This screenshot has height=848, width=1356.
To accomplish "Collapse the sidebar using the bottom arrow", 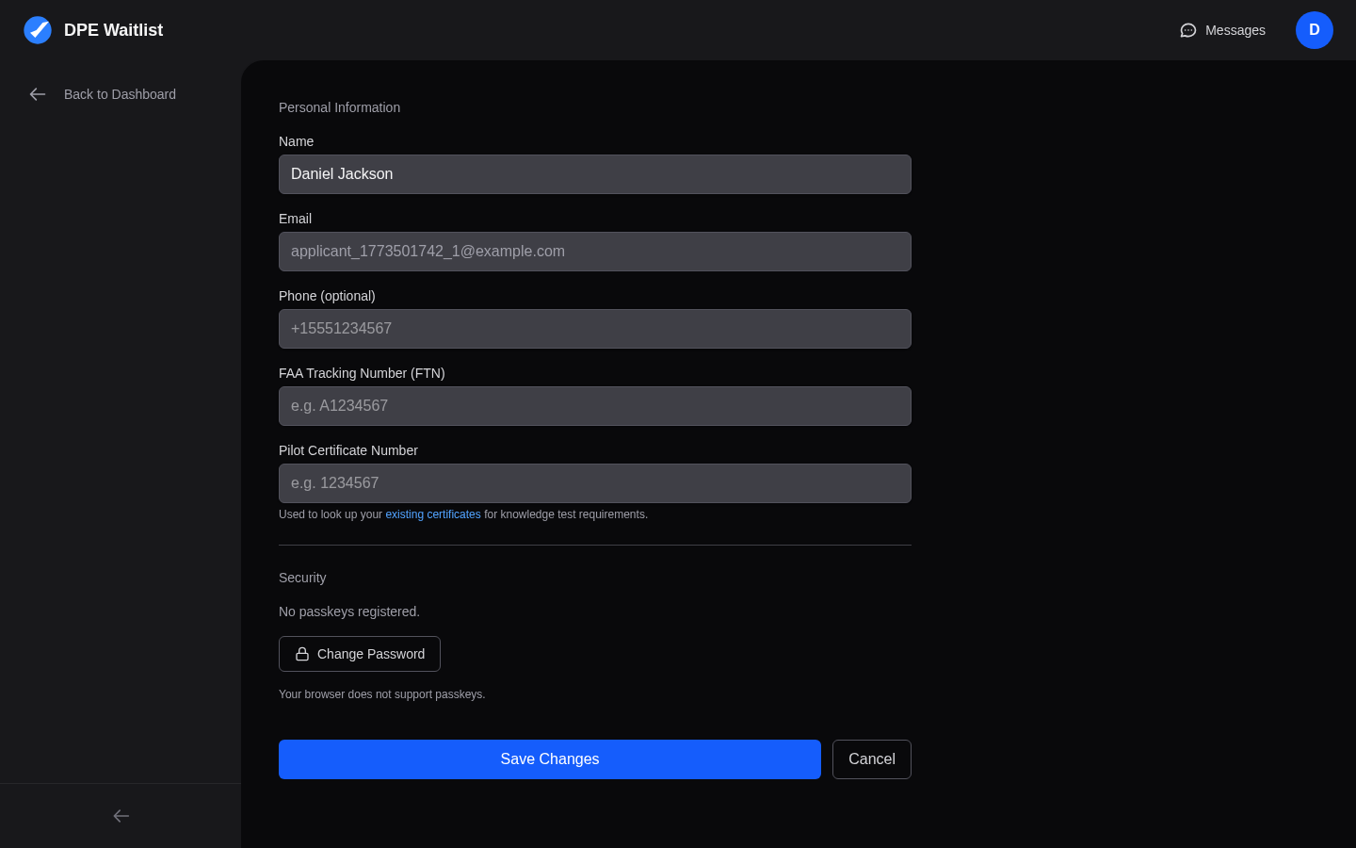I will 121,816.
